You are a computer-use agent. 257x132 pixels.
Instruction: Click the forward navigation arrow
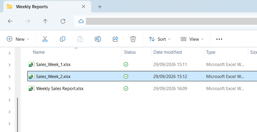pyautogui.click(x=28, y=21)
